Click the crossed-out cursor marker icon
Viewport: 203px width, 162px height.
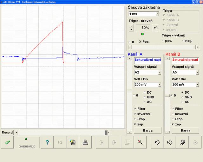182,142
